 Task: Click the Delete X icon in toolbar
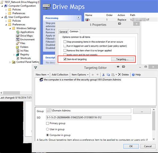(x=119, y=74)
